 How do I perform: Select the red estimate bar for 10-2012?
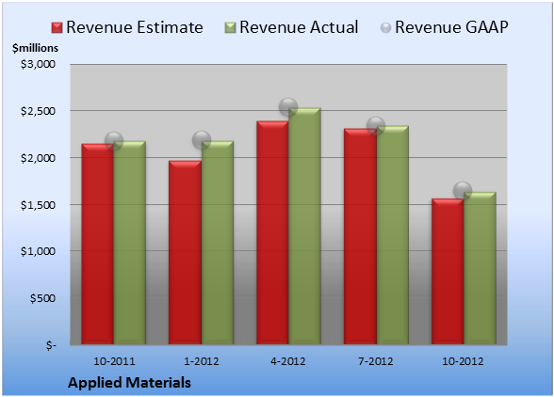pos(448,271)
